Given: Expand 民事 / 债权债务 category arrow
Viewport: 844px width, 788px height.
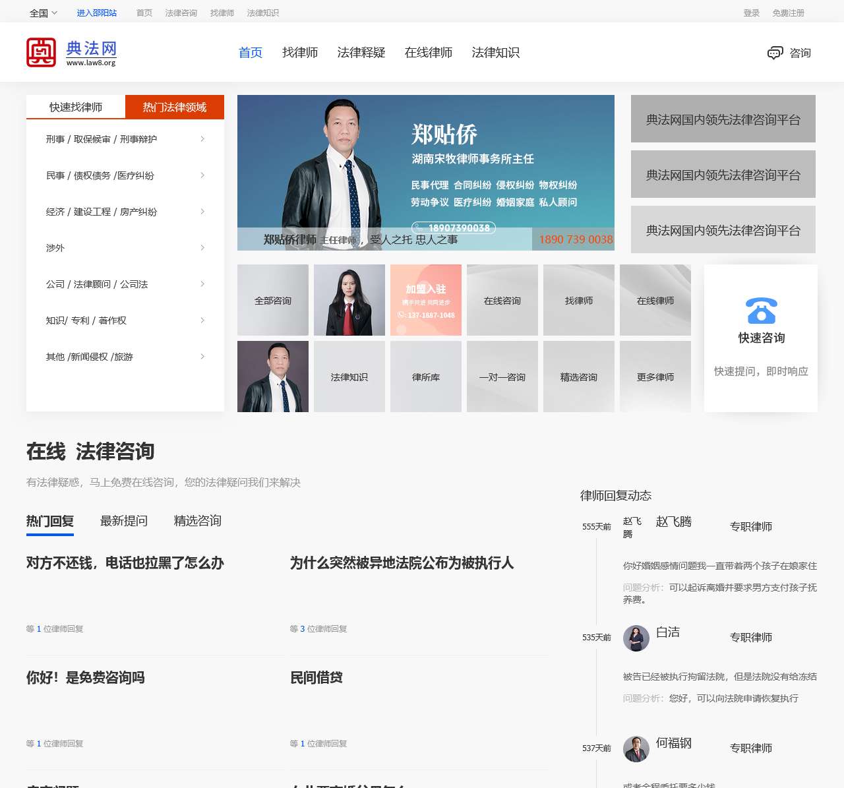Looking at the screenshot, I should point(202,175).
